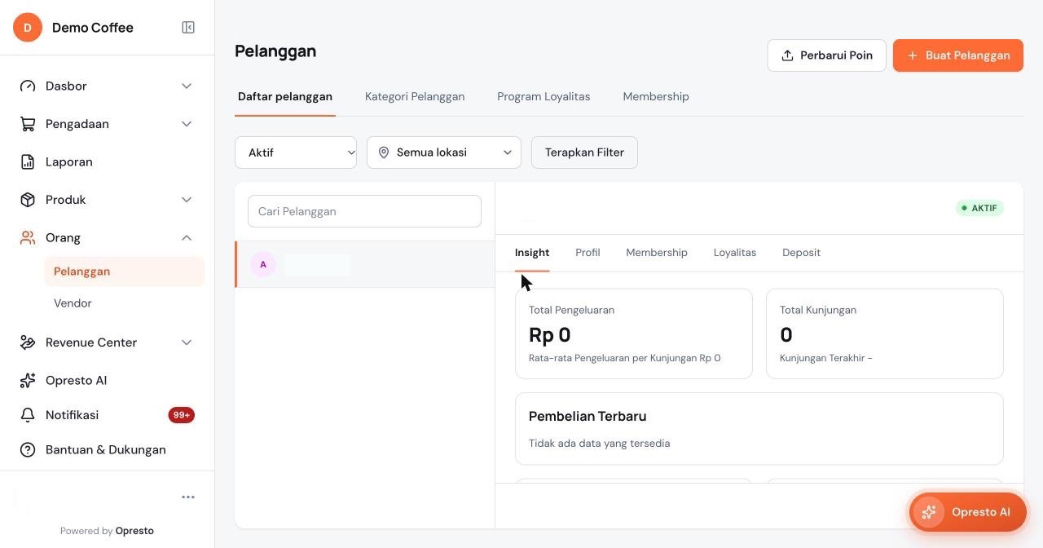The width and height of the screenshot is (1043, 548).
Task: Click the location pin icon in filter
Action: tap(384, 152)
